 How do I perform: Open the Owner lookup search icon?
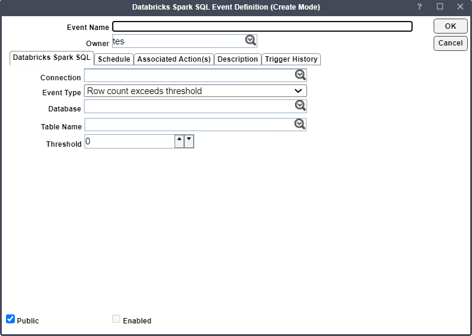coord(251,40)
